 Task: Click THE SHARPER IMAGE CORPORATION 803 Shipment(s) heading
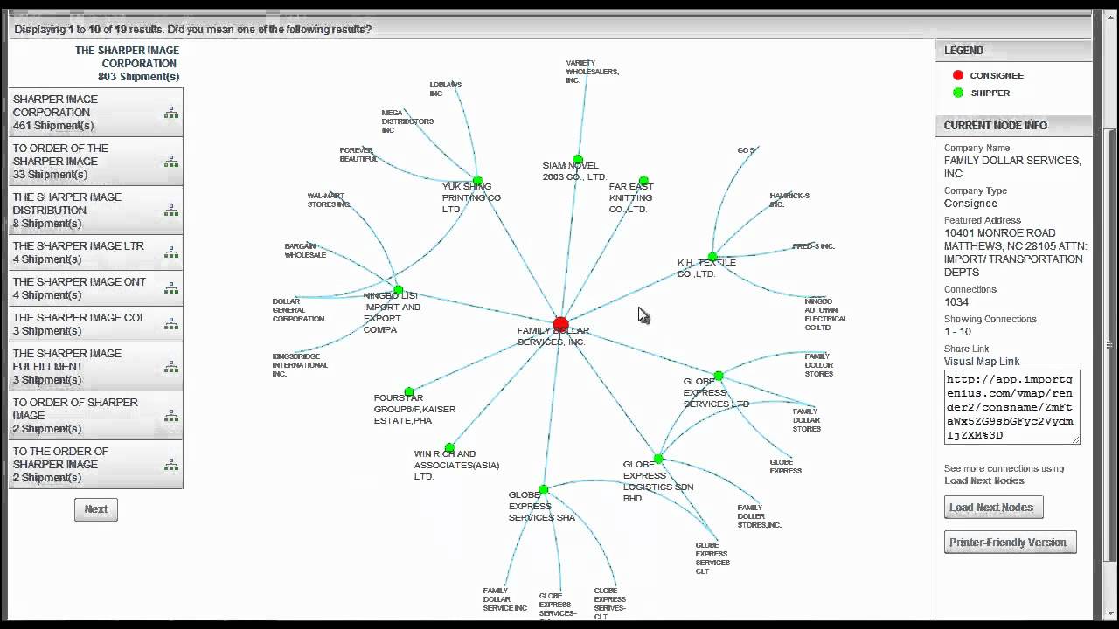(x=127, y=64)
